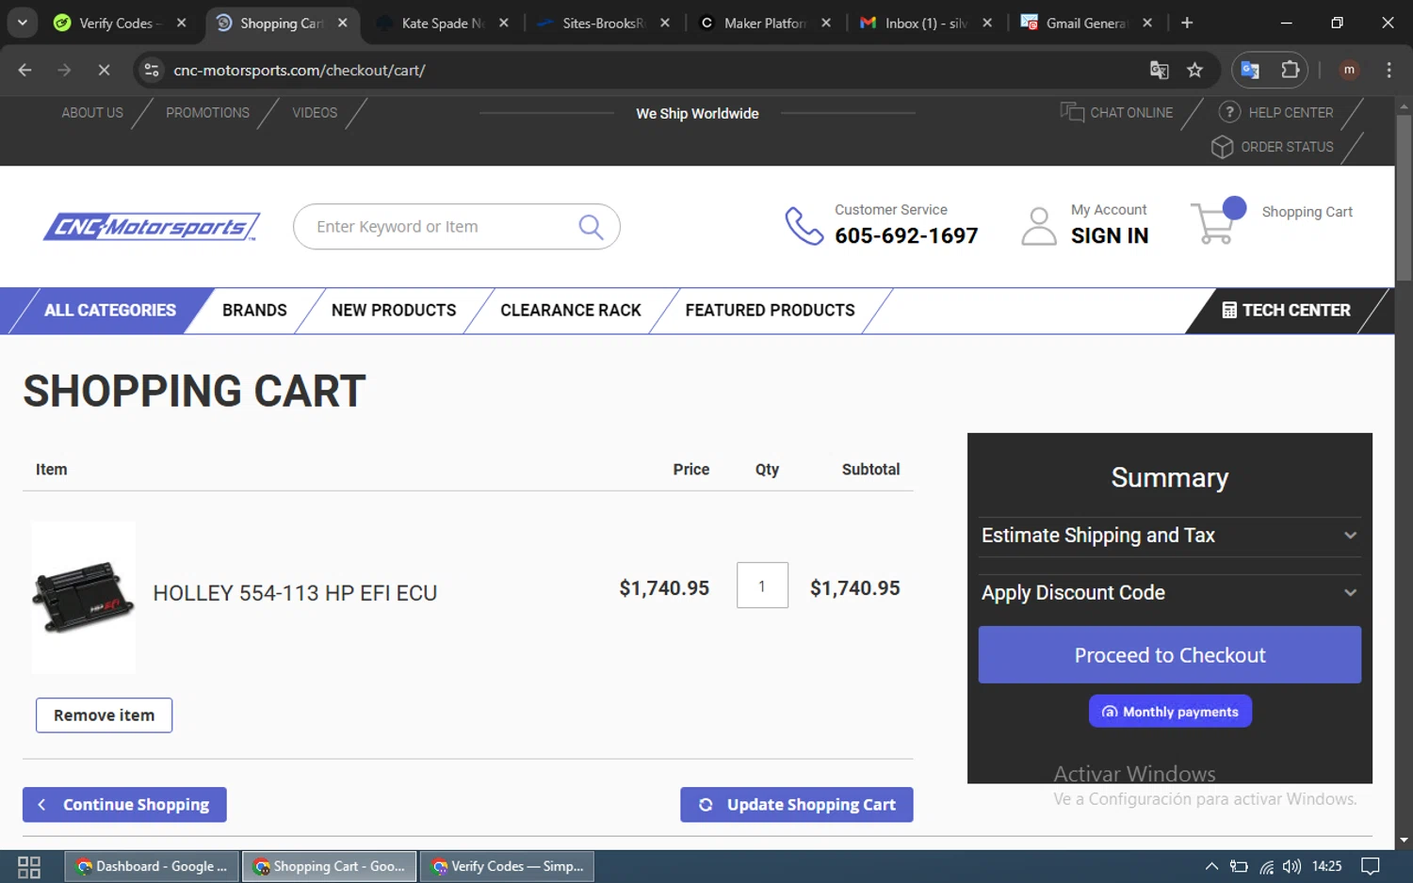The height and width of the screenshot is (883, 1413).
Task: Open the PROMOTIONS link
Action: pos(207,113)
